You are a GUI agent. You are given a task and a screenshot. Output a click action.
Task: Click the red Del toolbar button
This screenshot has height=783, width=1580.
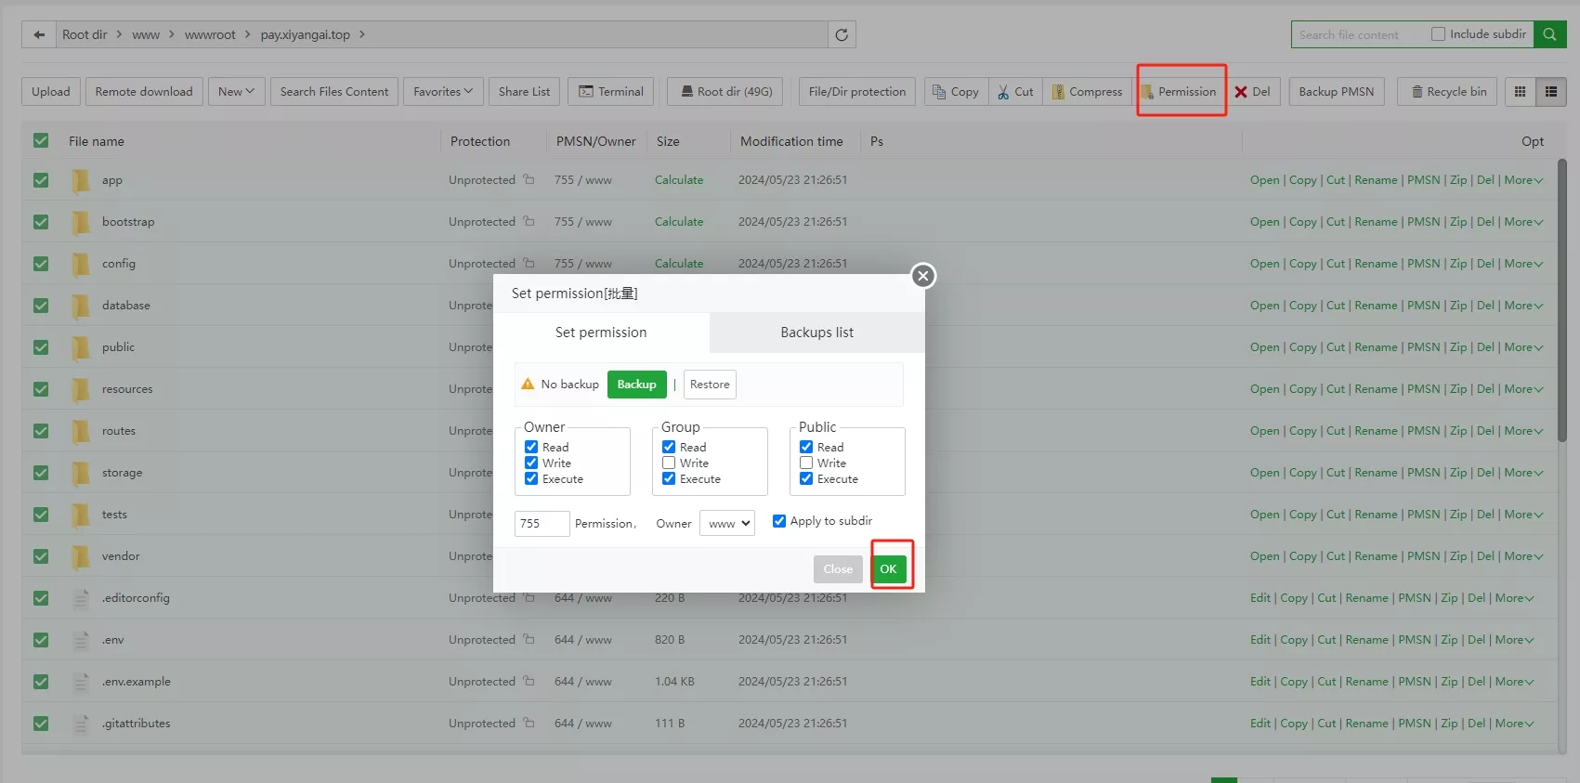tap(1252, 91)
